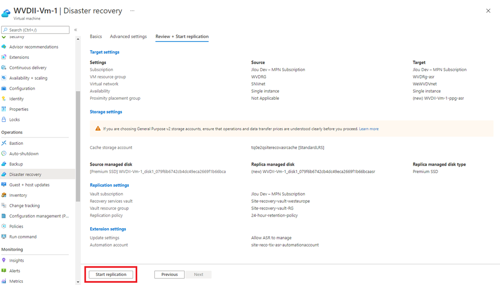This screenshot has height=285, width=500.
Task: Click site-reco-tix-asr-automationaccount value
Action: tap(285, 245)
